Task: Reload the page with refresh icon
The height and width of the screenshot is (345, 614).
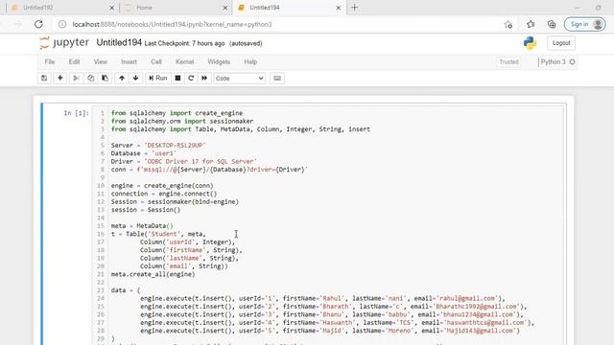Action: pos(38,24)
